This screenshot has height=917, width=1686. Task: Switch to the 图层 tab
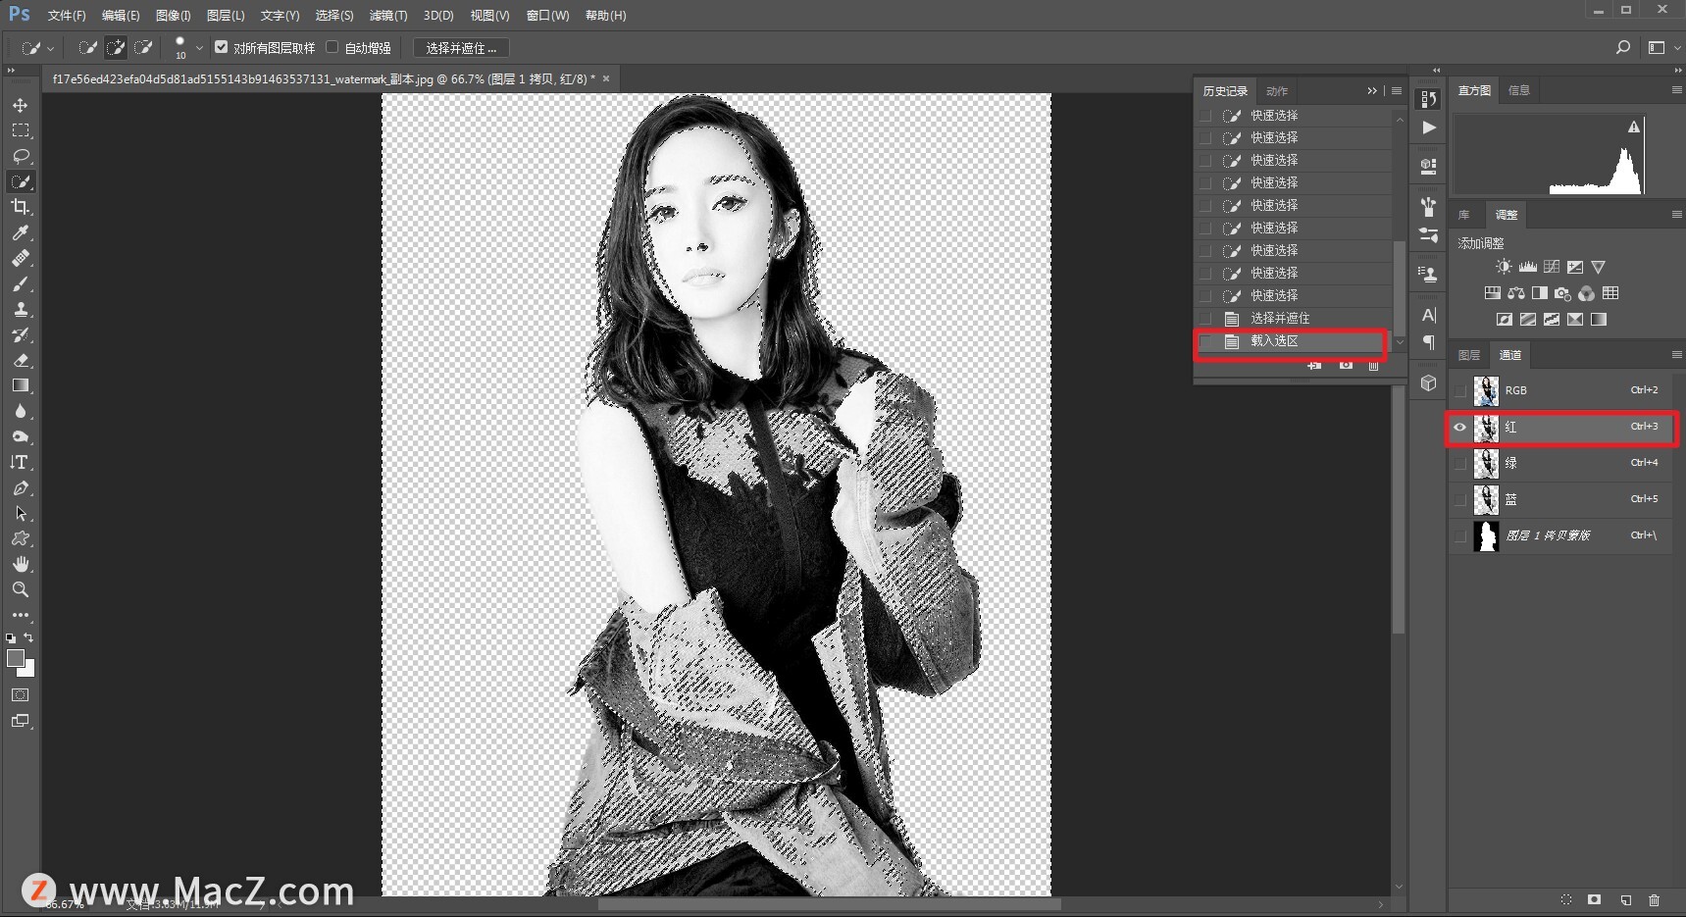pyautogui.click(x=1469, y=355)
